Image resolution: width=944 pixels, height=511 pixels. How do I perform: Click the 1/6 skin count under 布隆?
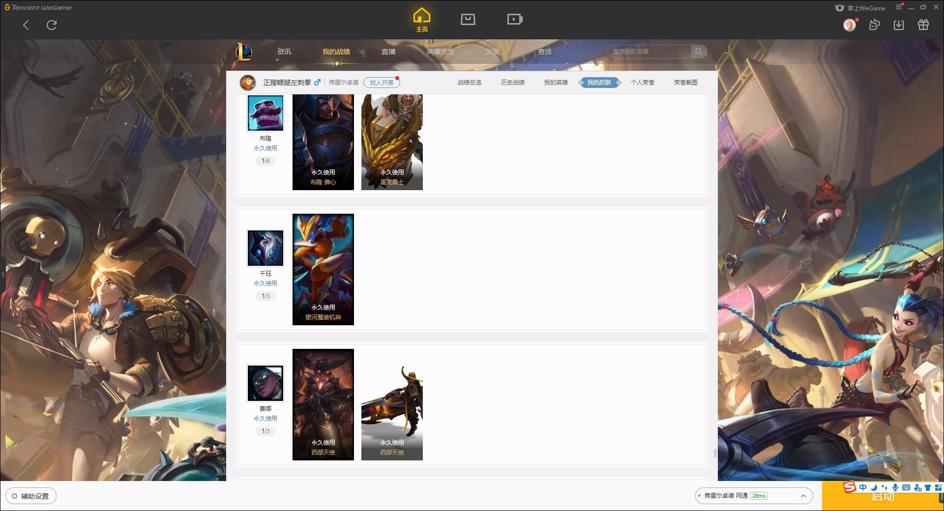(x=265, y=161)
